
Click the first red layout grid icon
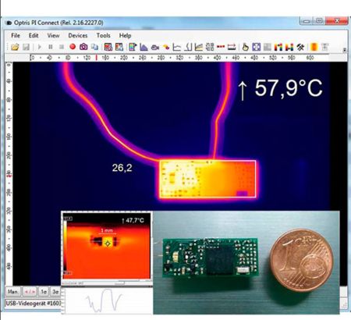(x=108, y=47)
